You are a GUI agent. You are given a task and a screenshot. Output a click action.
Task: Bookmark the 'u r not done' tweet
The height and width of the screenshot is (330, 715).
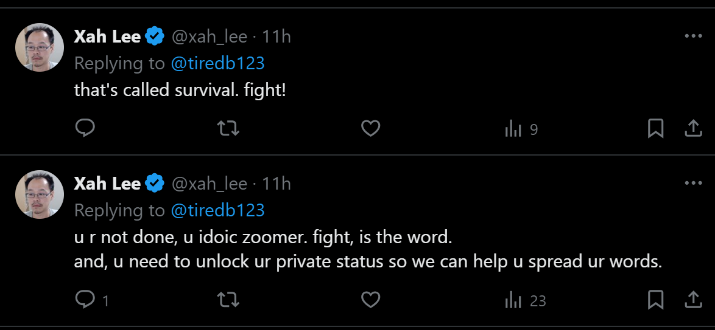point(655,300)
